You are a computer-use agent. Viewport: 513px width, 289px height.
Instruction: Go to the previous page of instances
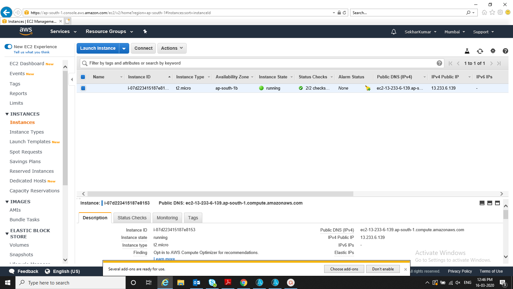[x=458, y=63]
